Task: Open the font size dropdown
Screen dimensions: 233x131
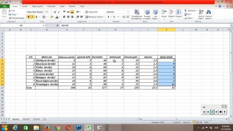Action: (52, 12)
